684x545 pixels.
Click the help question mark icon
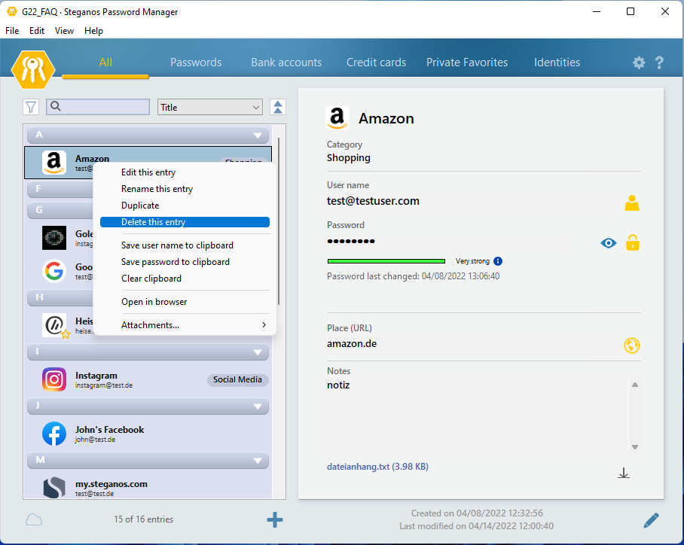(x=659, y=63)
